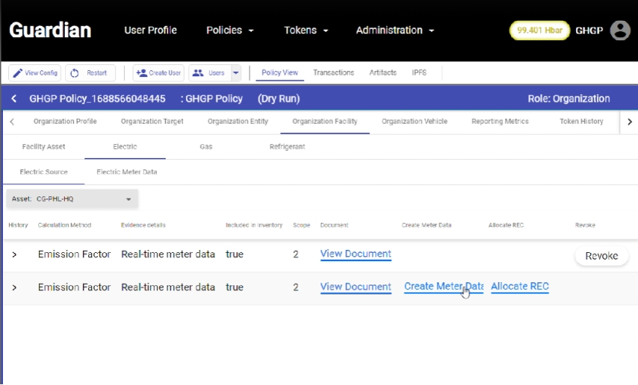Image resolution: width=638 pixels, height=385 pixels.
Task: Click the 99.401 Hbar balance badge
Action: click(x=539, y=31)
